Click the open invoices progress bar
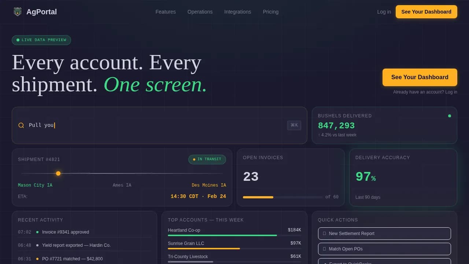The image size is (469, 264). click(282, 197)
